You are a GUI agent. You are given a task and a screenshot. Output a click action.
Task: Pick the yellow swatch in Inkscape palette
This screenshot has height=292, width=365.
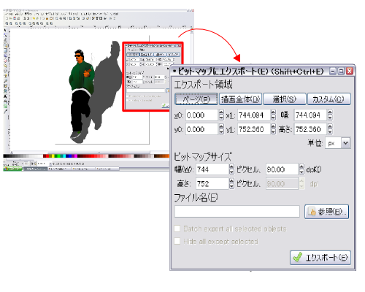(53, 156)
